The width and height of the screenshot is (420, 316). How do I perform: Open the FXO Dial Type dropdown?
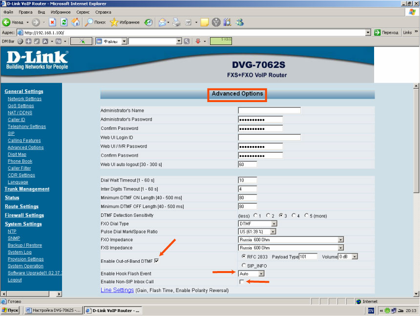[x=273, y=224]
